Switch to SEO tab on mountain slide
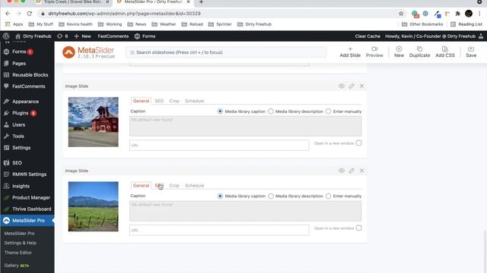 (x=159, y=185)
